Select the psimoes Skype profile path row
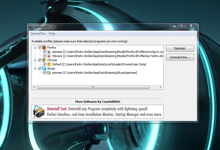 pos(94,73)
